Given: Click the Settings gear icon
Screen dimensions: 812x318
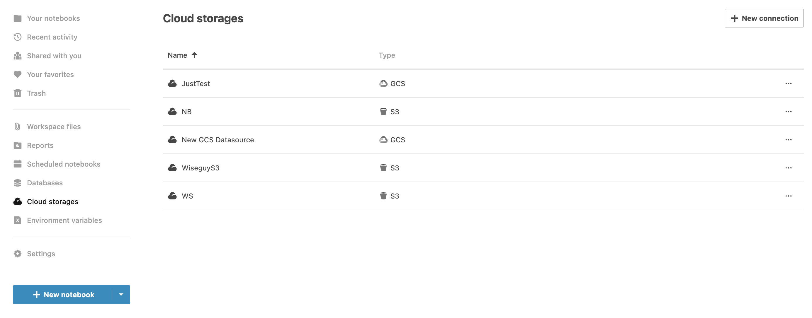Looking at the screenshot, I should pos(18,254).
